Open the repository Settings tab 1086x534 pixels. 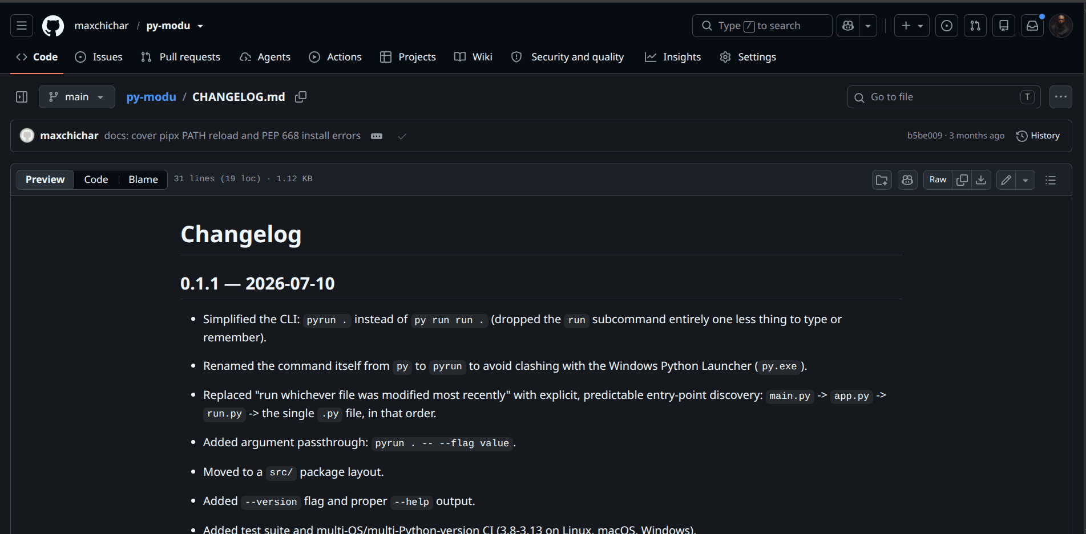click(748, 57)
